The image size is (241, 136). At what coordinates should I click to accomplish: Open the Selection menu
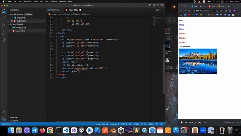(28, 2)
